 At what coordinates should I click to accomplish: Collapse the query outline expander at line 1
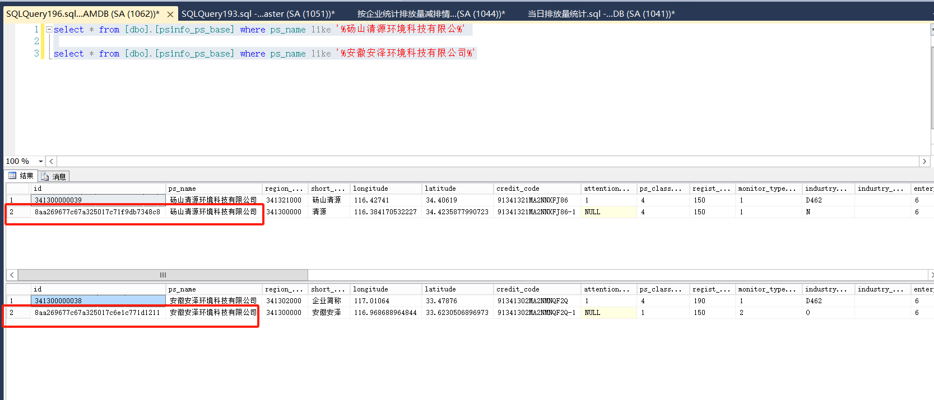coord(49,29)
